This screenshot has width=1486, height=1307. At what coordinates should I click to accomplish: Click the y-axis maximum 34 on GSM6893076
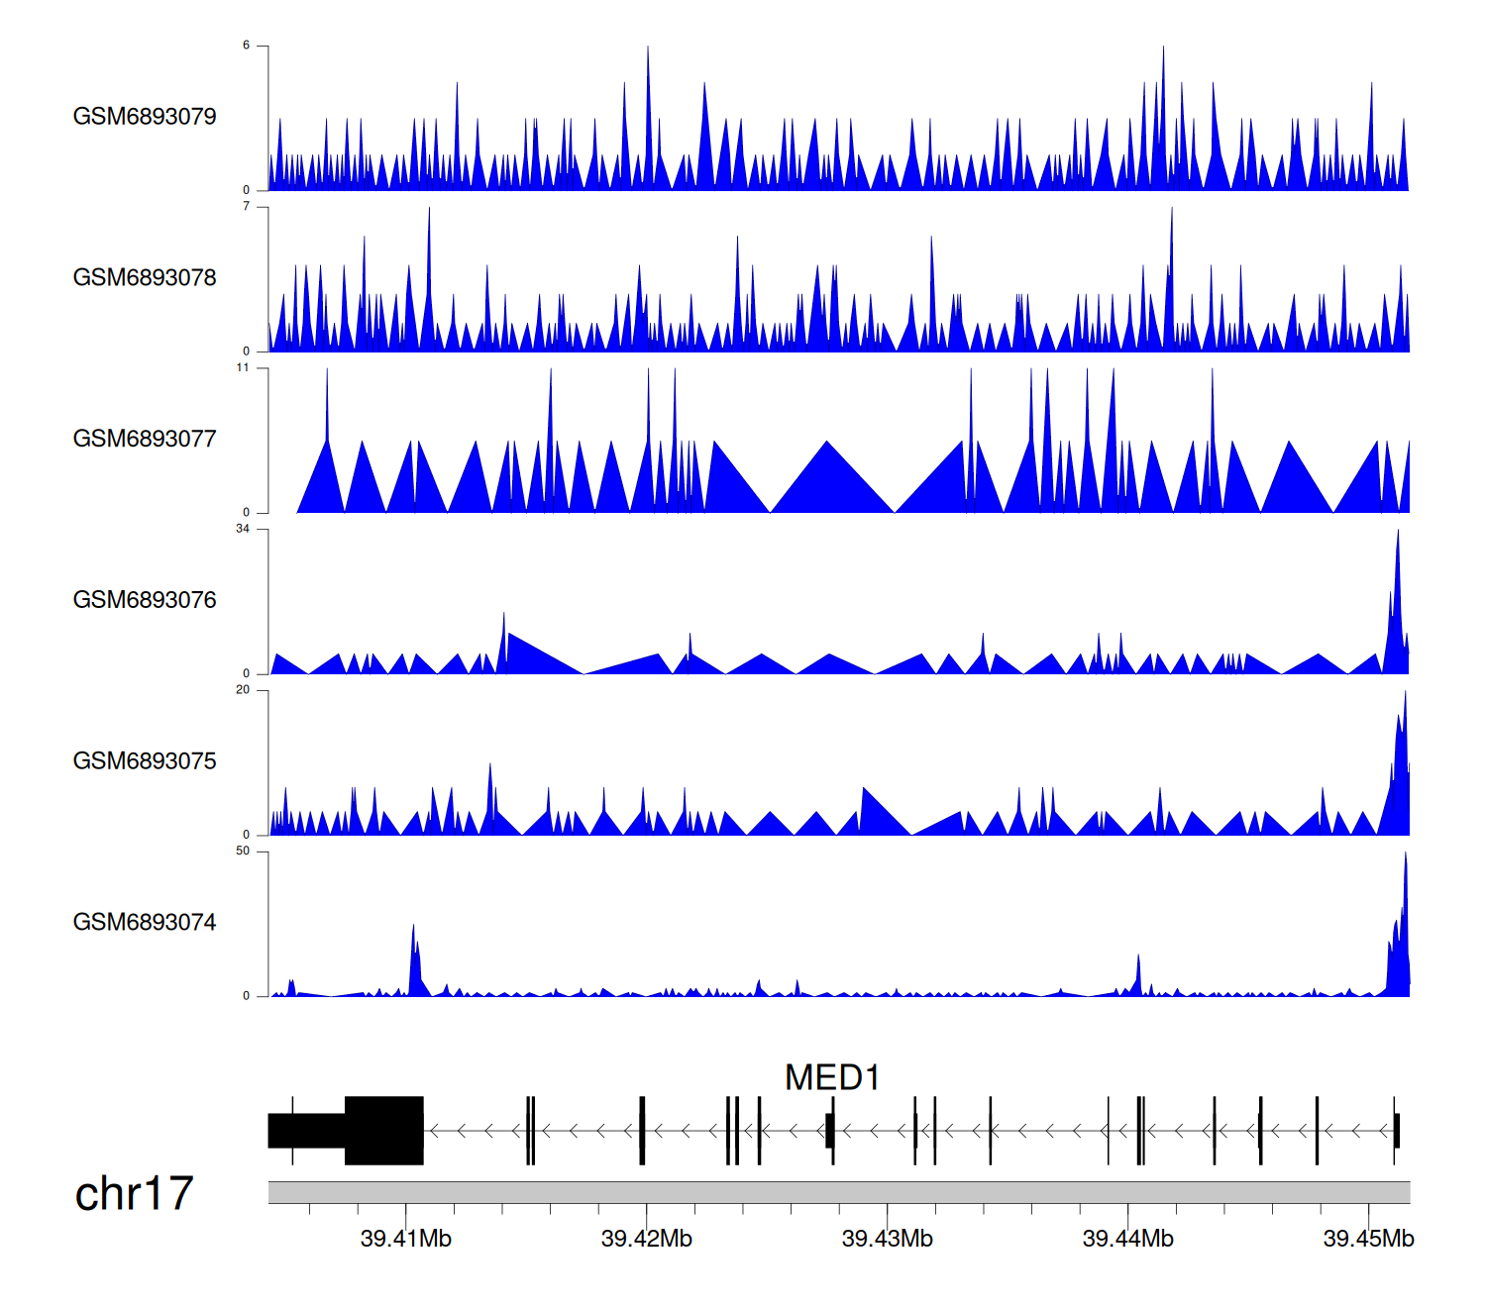243,529
